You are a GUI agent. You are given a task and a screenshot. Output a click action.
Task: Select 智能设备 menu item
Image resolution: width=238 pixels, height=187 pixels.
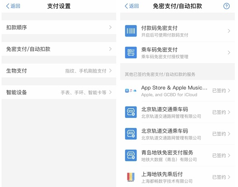[x=59, y=92]
